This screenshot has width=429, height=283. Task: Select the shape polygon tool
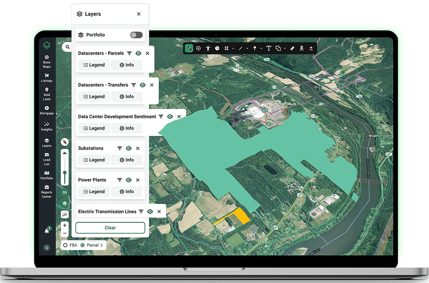[278, 48]
